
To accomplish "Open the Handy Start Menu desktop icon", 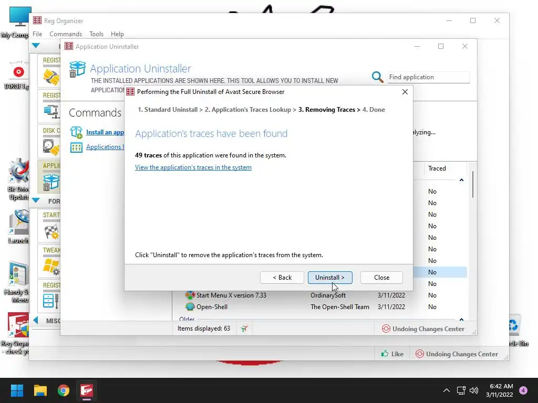I will coord(16,282).
